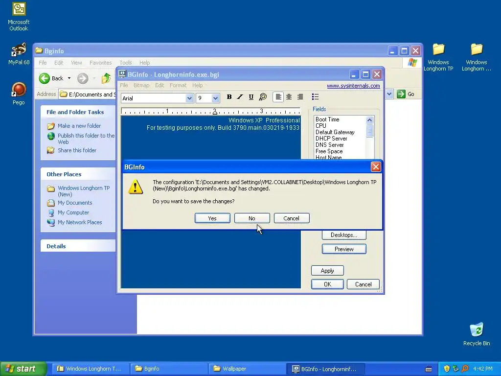Center text in the BGInfo editor
Viewport: 501px width, 376px height.
[289, 97]
